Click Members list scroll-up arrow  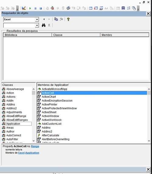(x=149, y=89)
